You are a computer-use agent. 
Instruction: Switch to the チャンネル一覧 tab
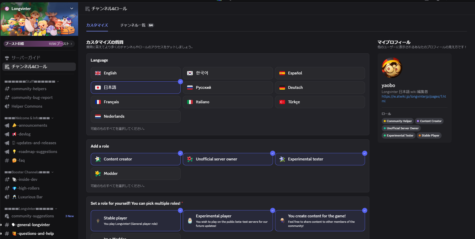pos(137,25)
